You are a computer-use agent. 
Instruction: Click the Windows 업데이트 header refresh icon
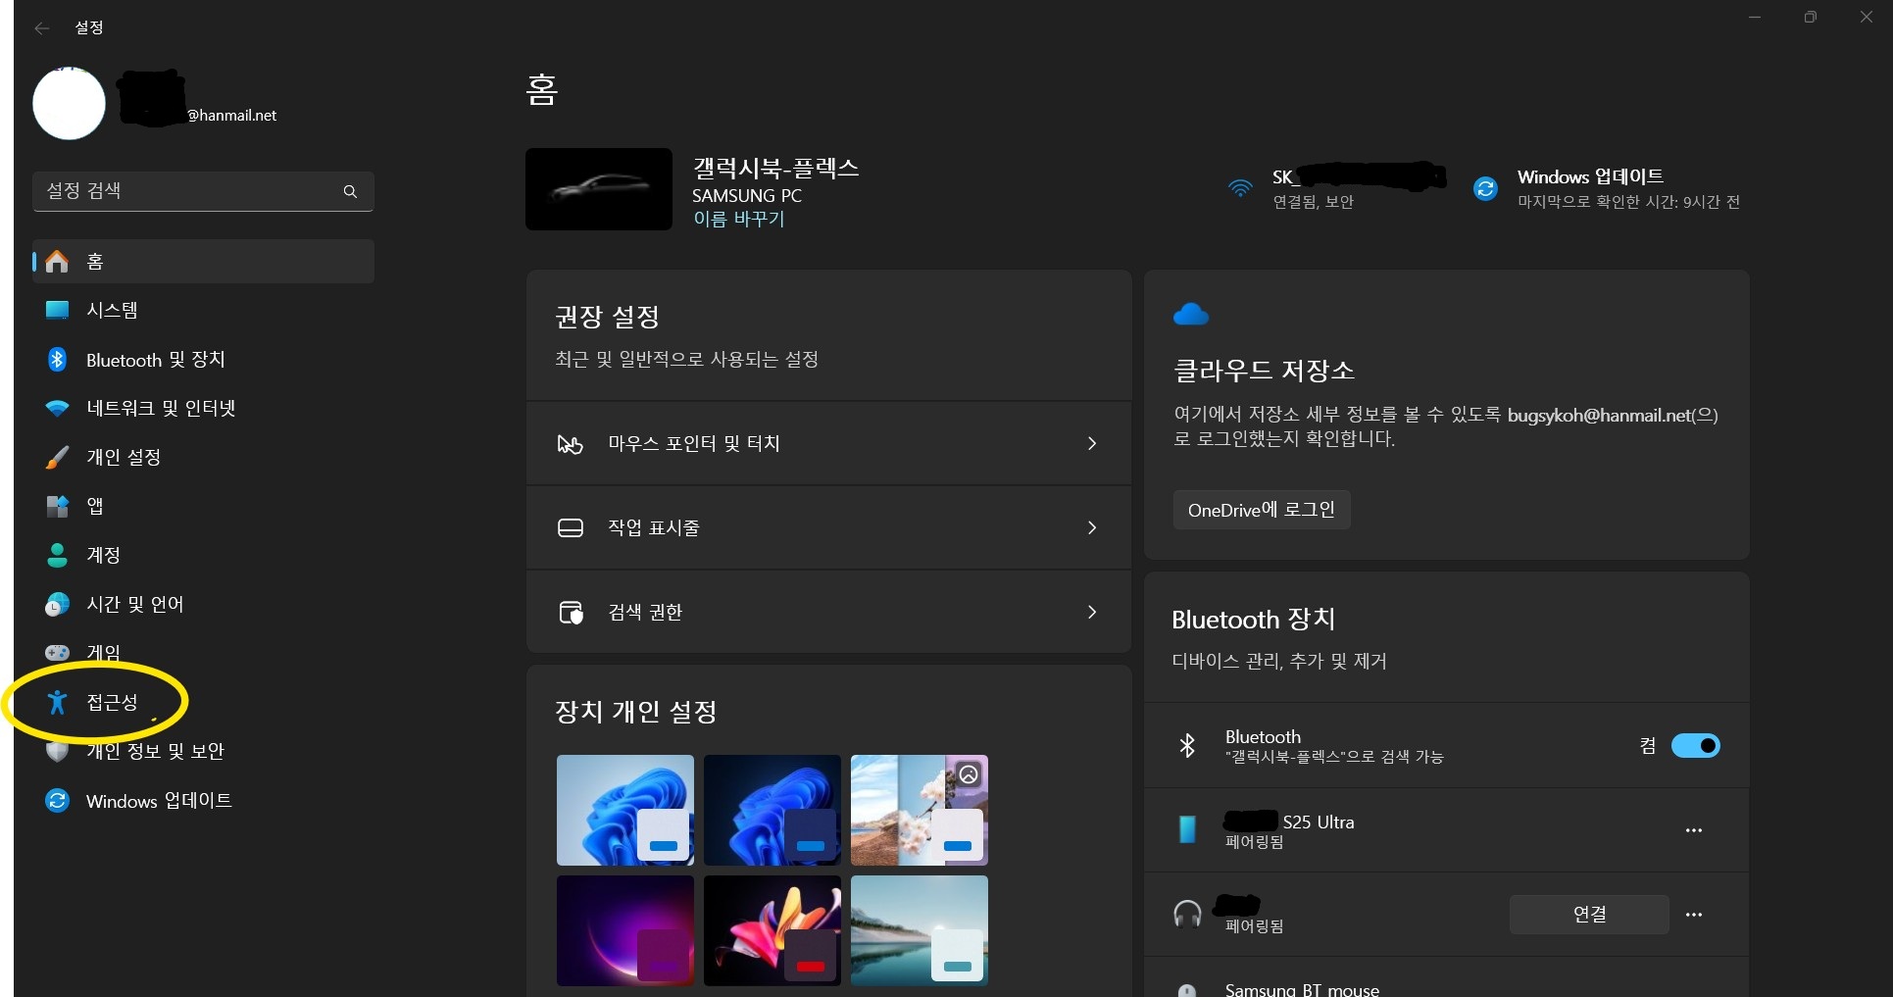click(1486, 188)
